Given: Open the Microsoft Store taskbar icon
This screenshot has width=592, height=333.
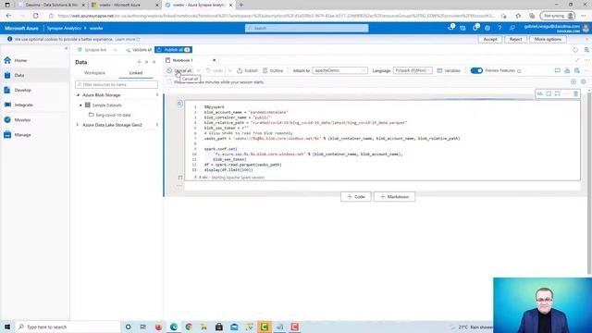Looking at the screenshot, I should tap(219, 327).
